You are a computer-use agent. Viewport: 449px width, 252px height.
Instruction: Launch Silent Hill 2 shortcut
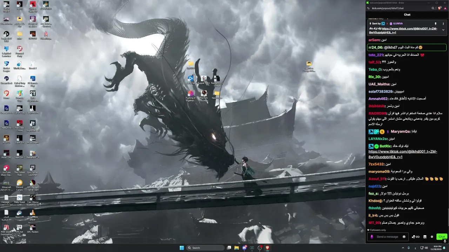[x=20, y=154]
